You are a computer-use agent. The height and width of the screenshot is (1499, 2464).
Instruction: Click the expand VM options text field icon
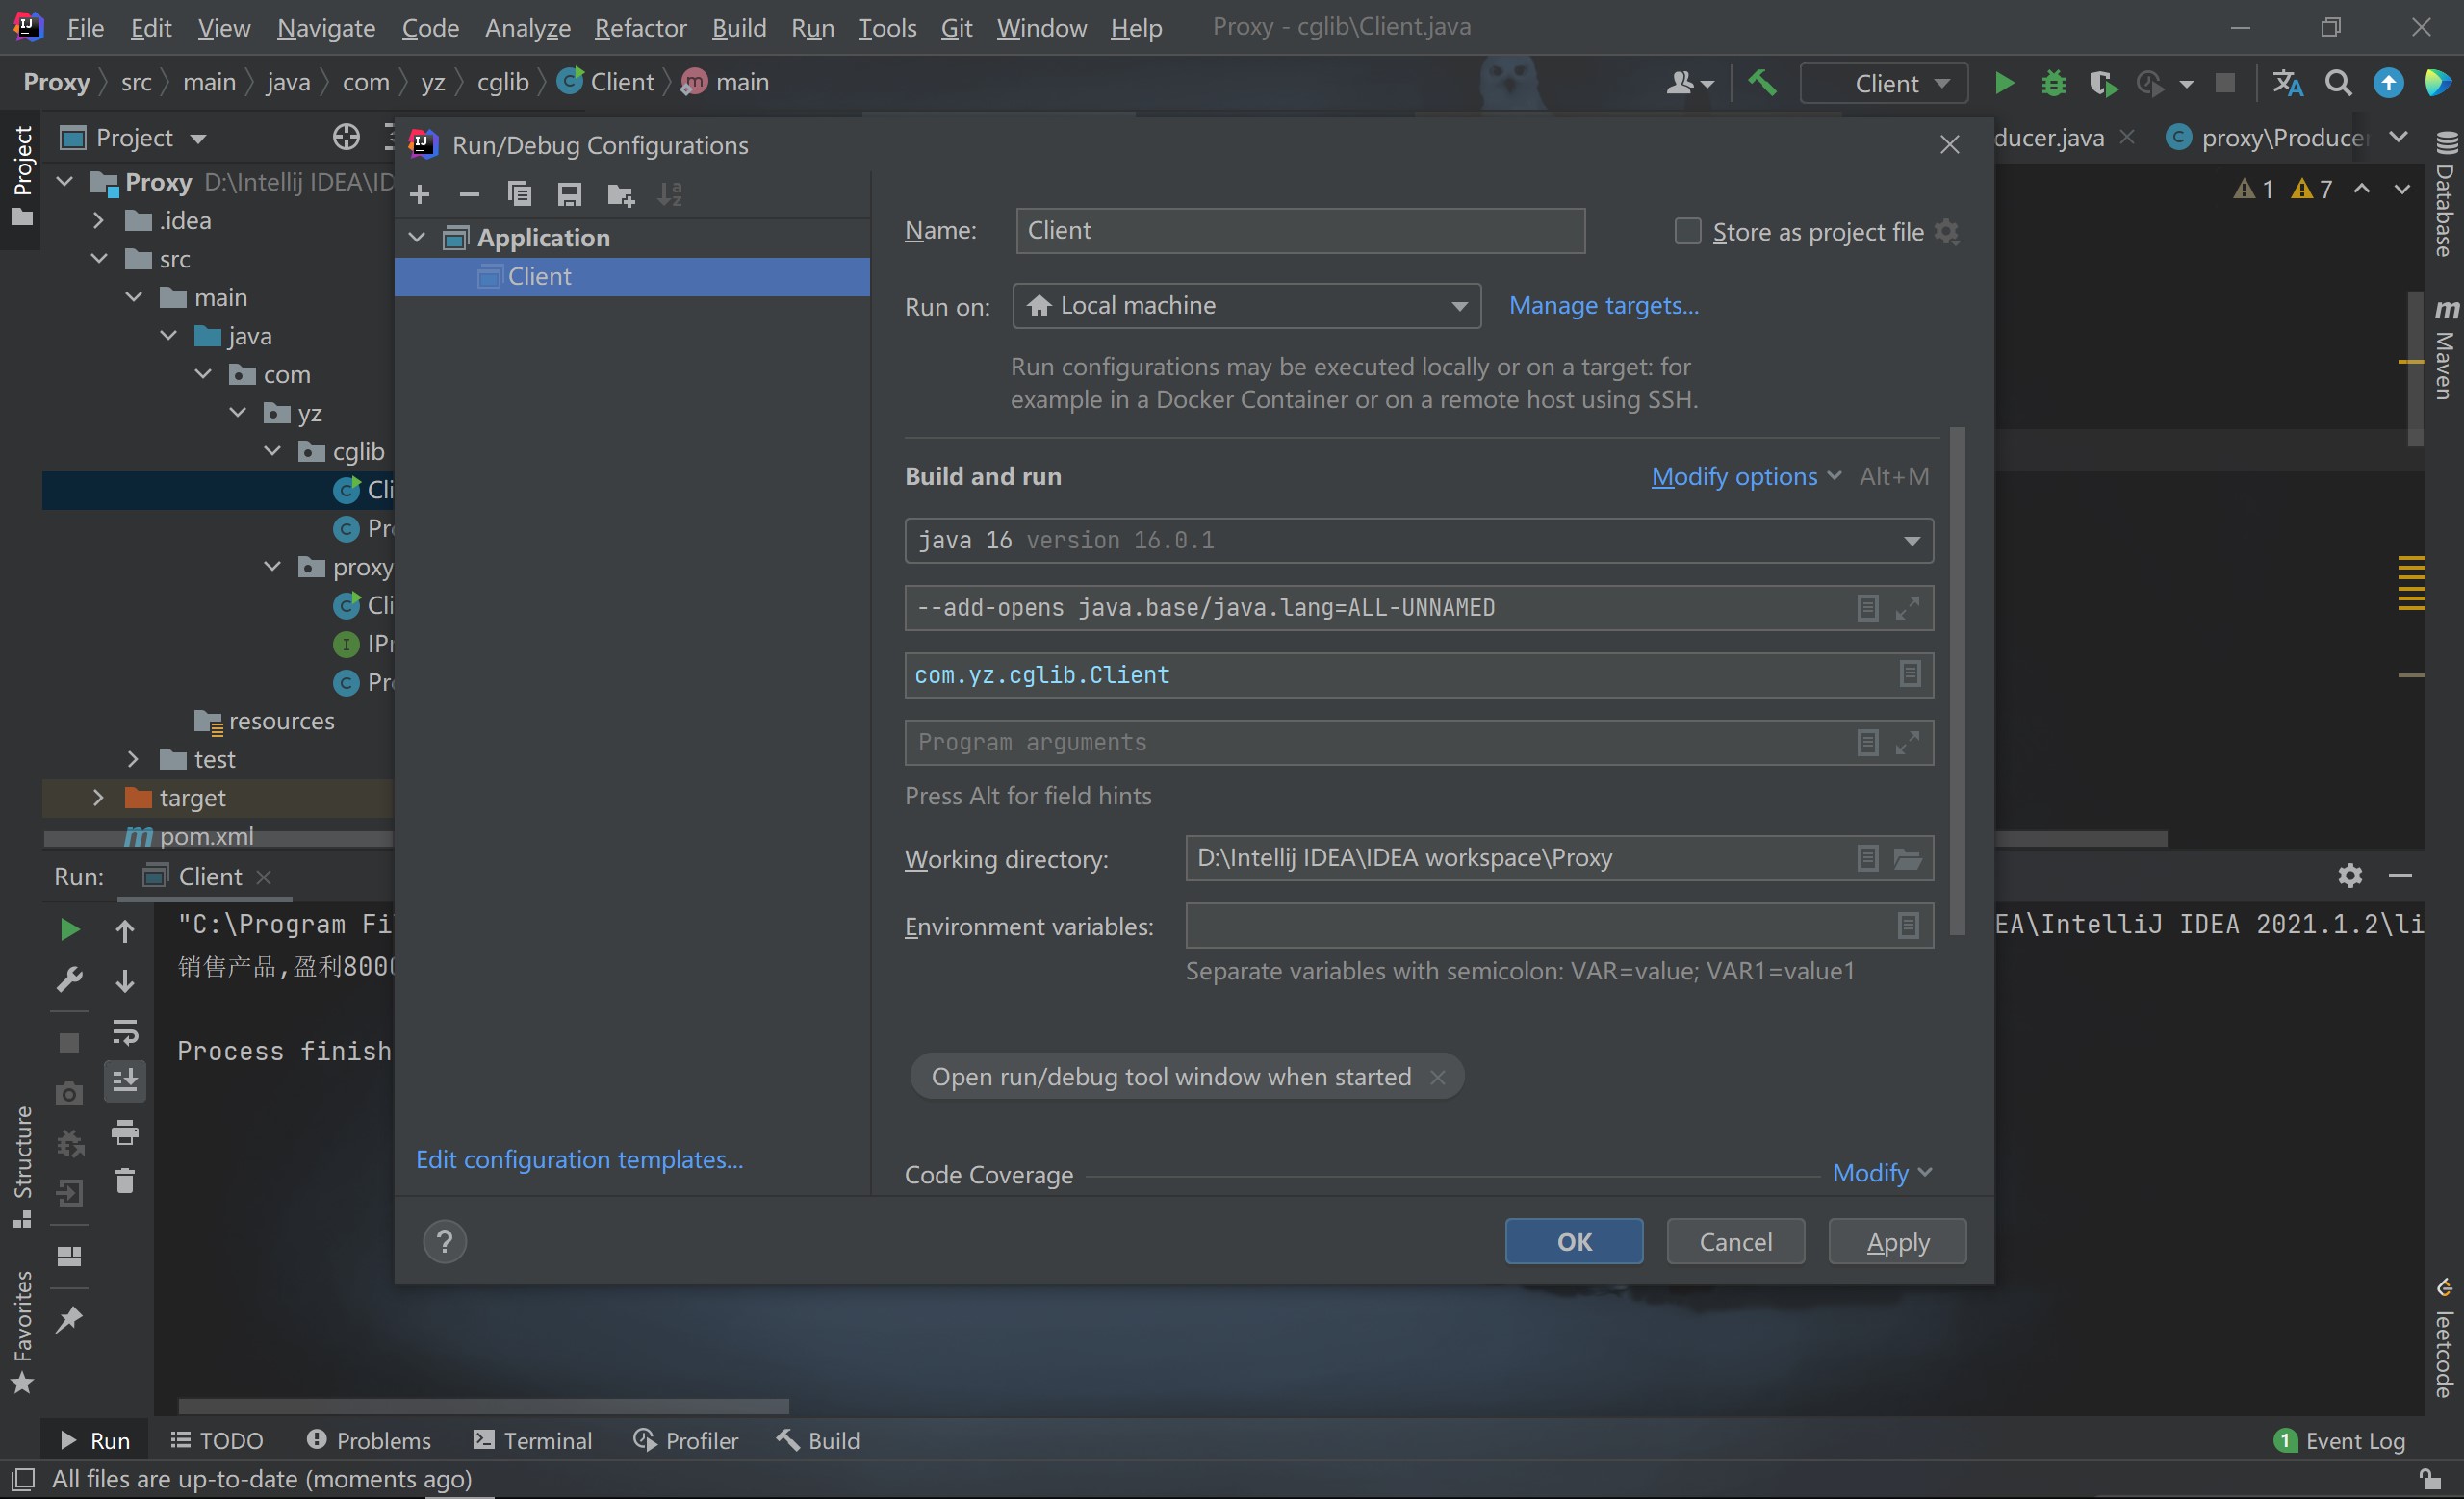pos(1910,607)
